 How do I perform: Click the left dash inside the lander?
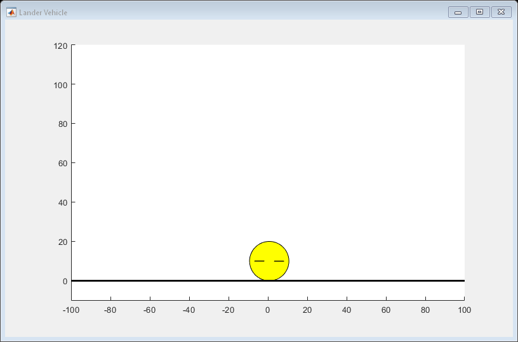[x=259, y=261]
